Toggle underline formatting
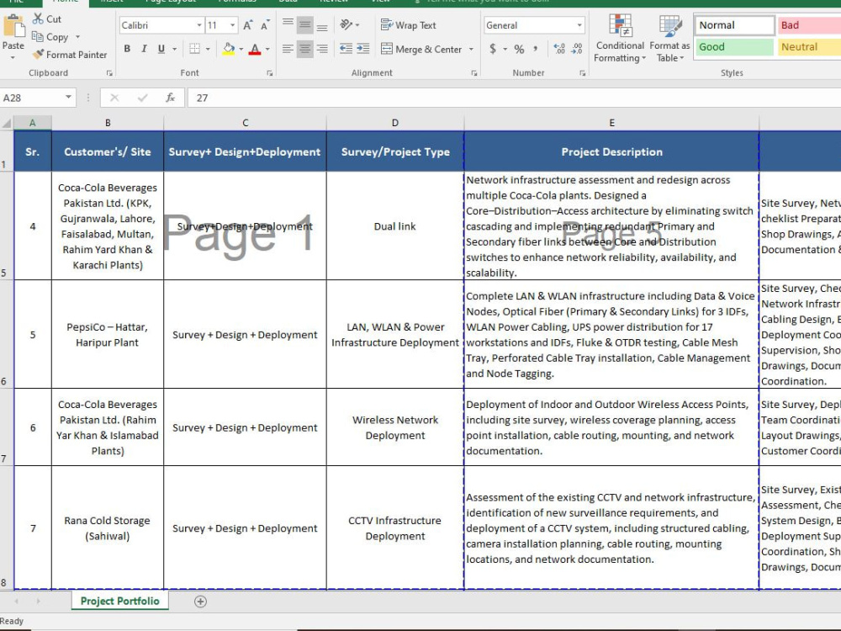Image resolution: width=841 pixels, height=631 pixels. [x=161, y=49]
